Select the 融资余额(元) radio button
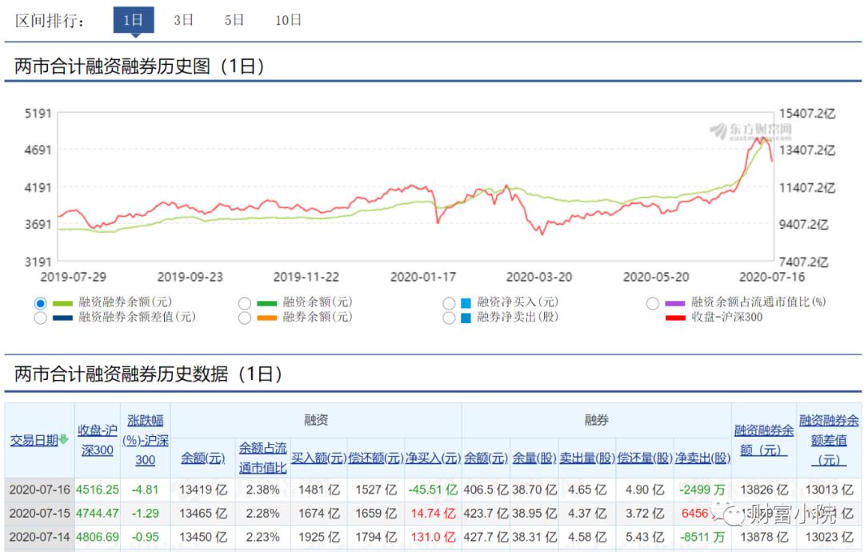Viewport: 864px width, 552px height. [x=244, y=302]
